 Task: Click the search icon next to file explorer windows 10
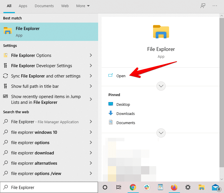tap(5, 132)
